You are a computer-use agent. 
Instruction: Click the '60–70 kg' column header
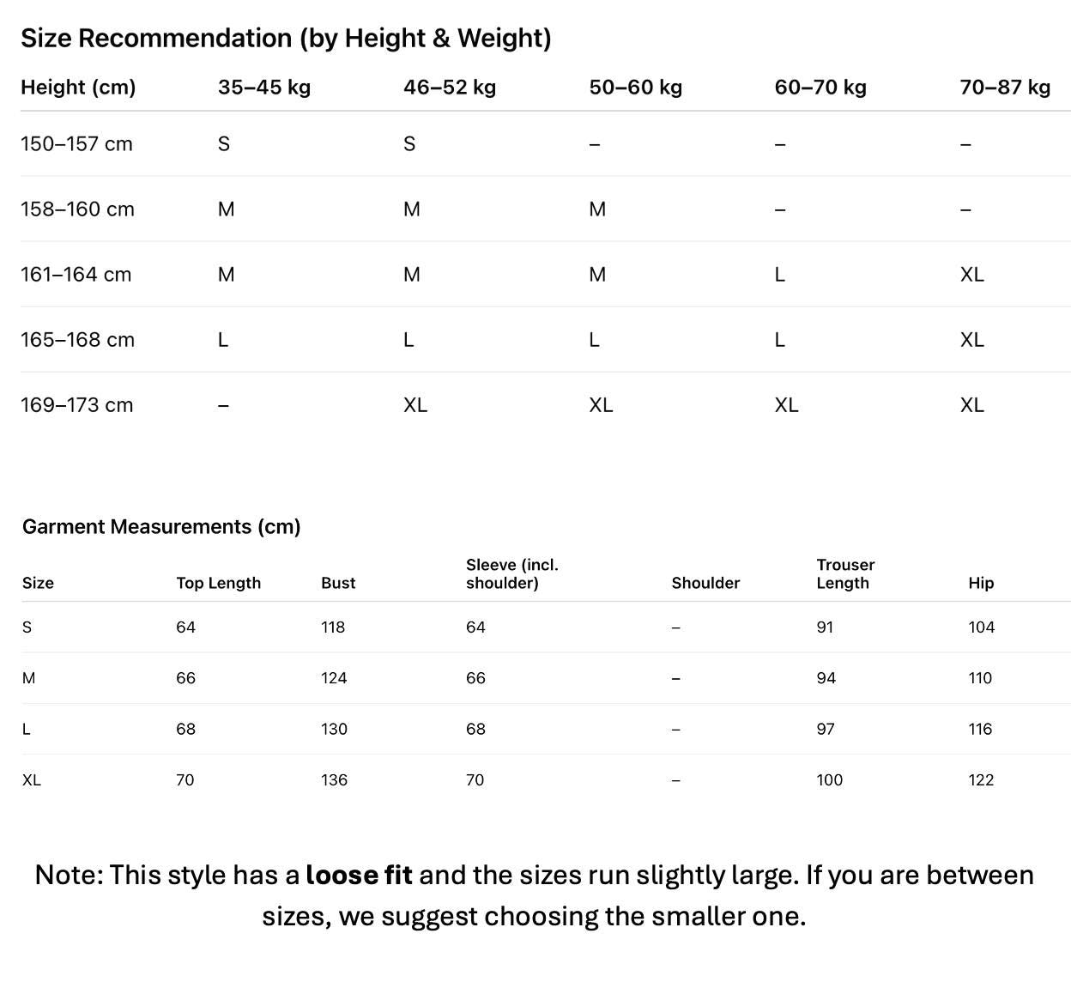coord(820,88)
